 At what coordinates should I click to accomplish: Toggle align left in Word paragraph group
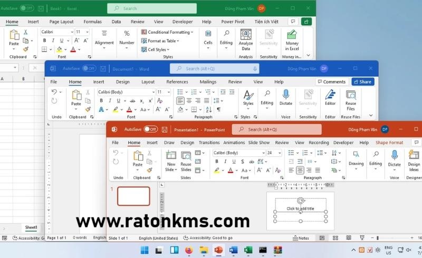pyautogui.click(x=180, y=101)
